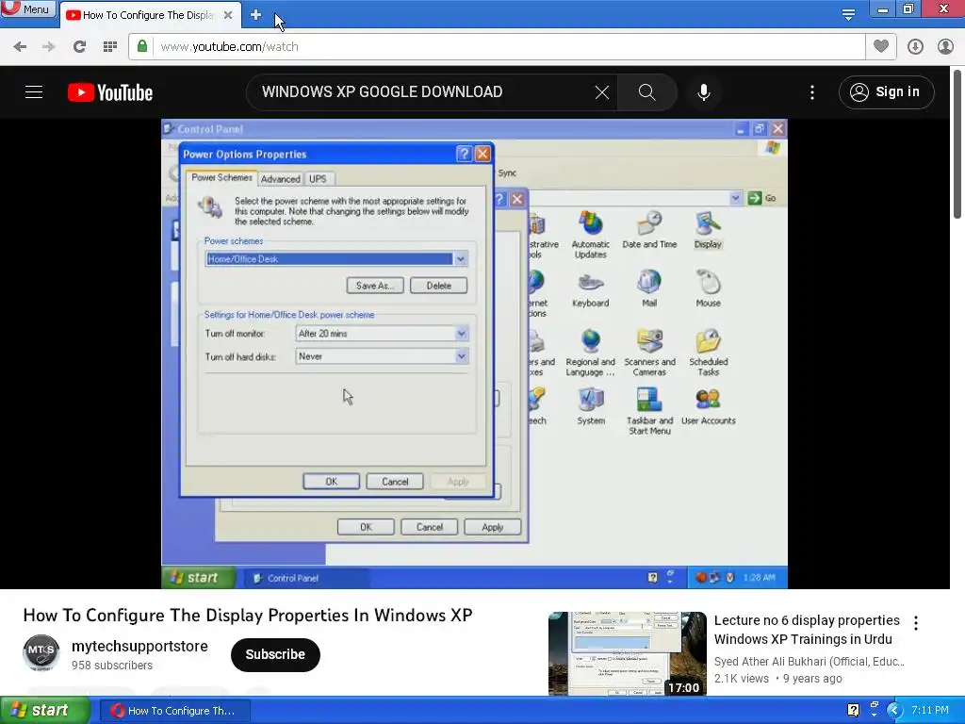This screenshot has height=724, width=965.
Task: Select Opera task in taskbar
Action: click(175, 711)
